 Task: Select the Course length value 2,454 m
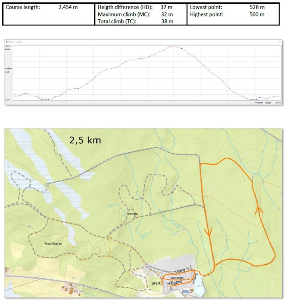[68, 7]
